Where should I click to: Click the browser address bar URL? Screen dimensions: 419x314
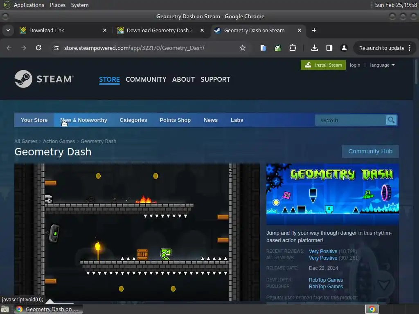coord(134,48)
